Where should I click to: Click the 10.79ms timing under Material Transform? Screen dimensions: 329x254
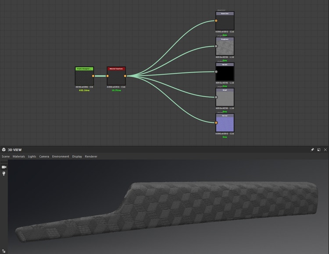(x=116, y=91)
